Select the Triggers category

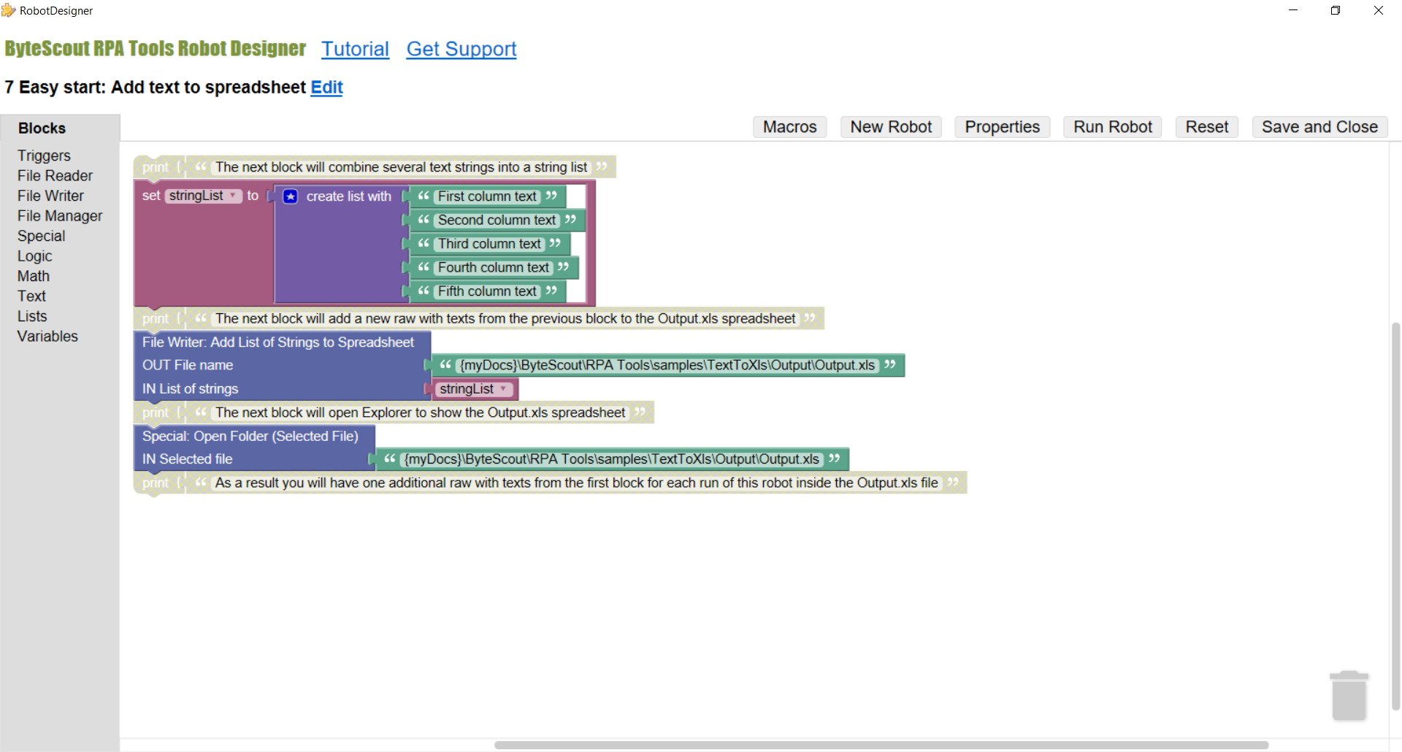pos(44,156)
